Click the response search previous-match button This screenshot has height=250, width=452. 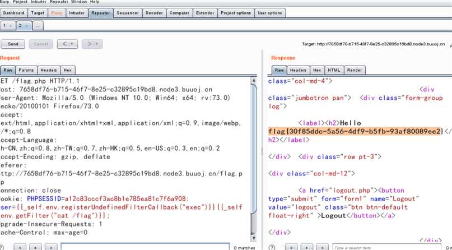[x=291, y=248]
